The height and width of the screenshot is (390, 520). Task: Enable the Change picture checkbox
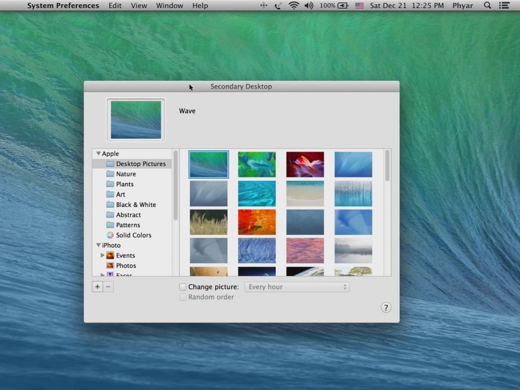(x=183, y=287)
